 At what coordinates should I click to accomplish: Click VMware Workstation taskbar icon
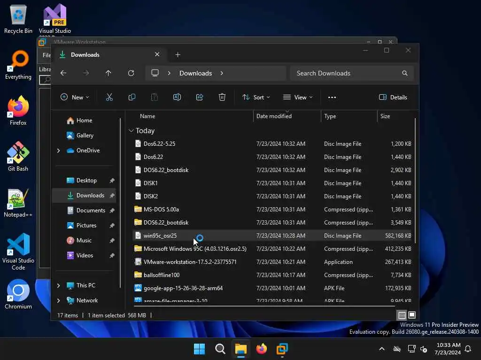click(282, 349)
